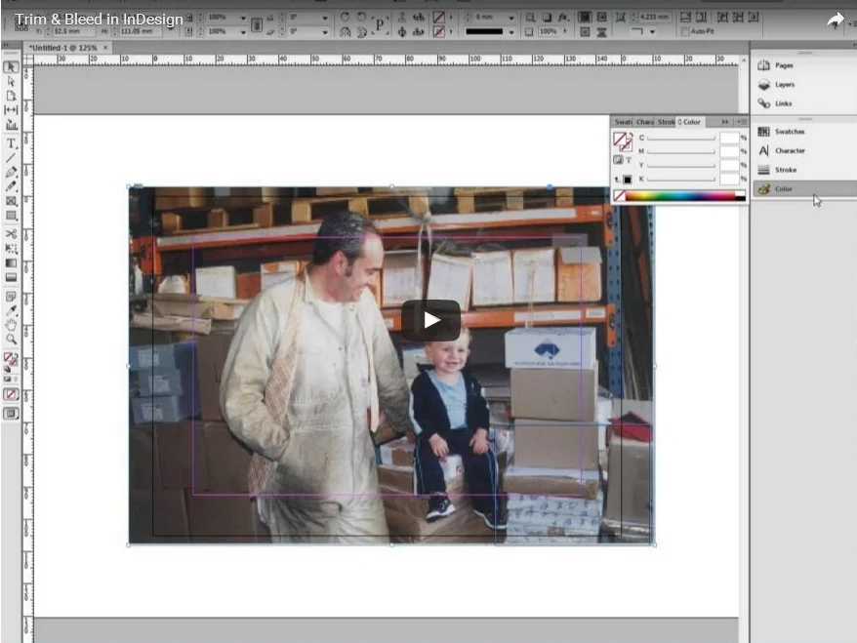
Task: Click the fill and stroke box in the toolbox
Action: click(11, 359)
